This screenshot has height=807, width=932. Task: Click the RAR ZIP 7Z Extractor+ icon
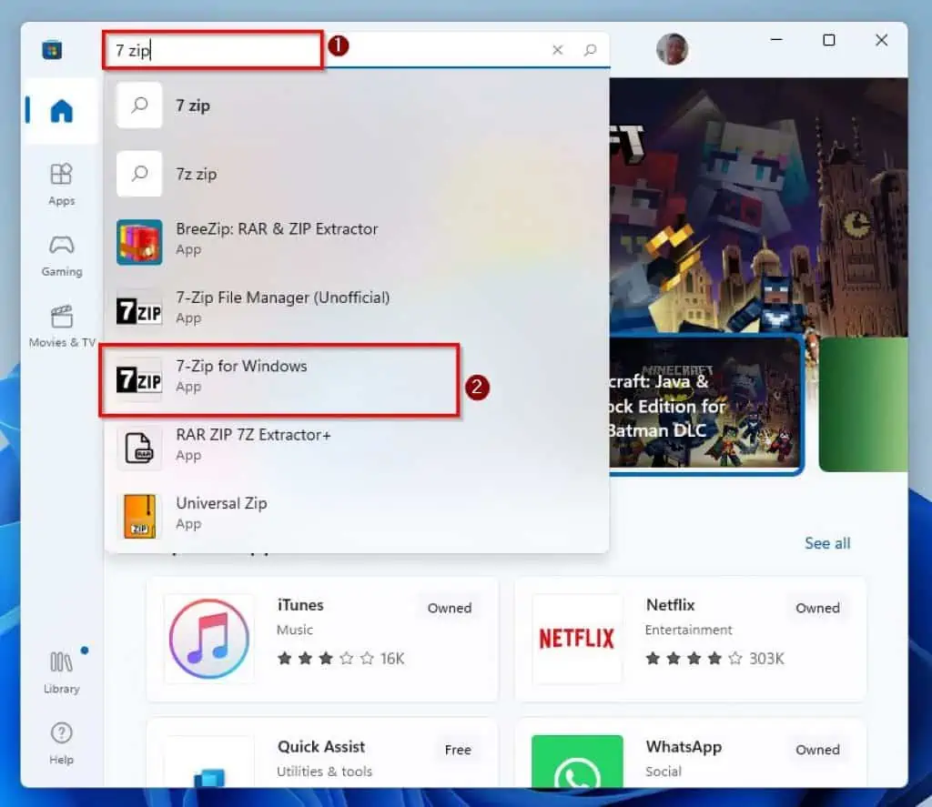point(139,448)
